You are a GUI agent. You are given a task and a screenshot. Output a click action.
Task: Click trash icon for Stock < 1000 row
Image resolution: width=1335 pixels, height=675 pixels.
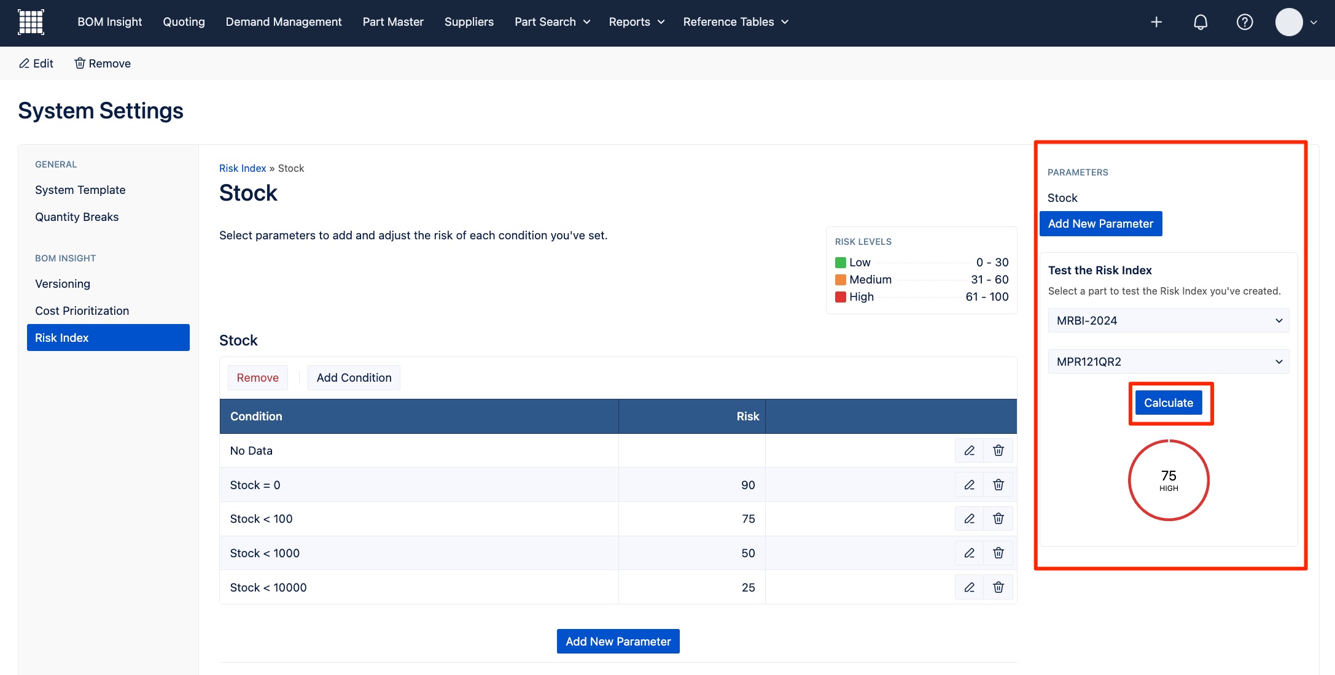(998, 553)
